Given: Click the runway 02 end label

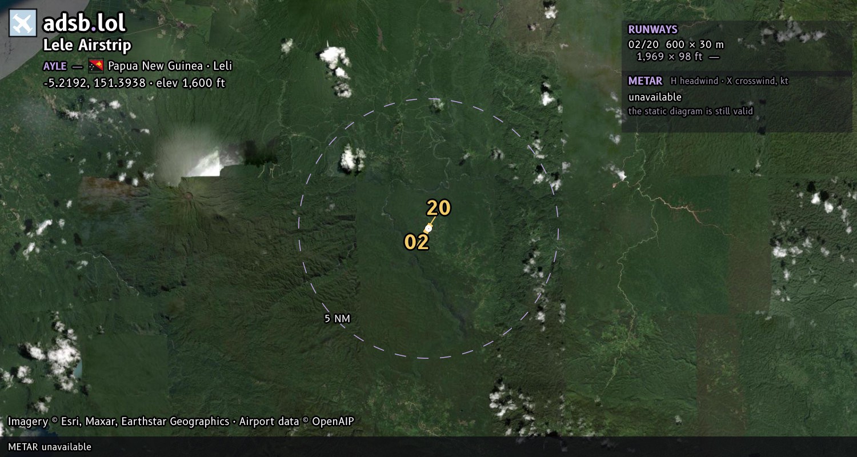Looking at the screenshot, I should point(417,242).
